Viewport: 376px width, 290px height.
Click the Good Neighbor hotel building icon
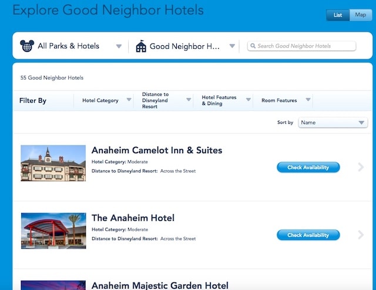pos(141,46)
